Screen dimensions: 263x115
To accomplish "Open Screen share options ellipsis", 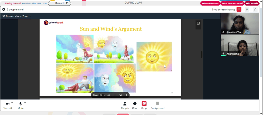I will tap(30, 16).
